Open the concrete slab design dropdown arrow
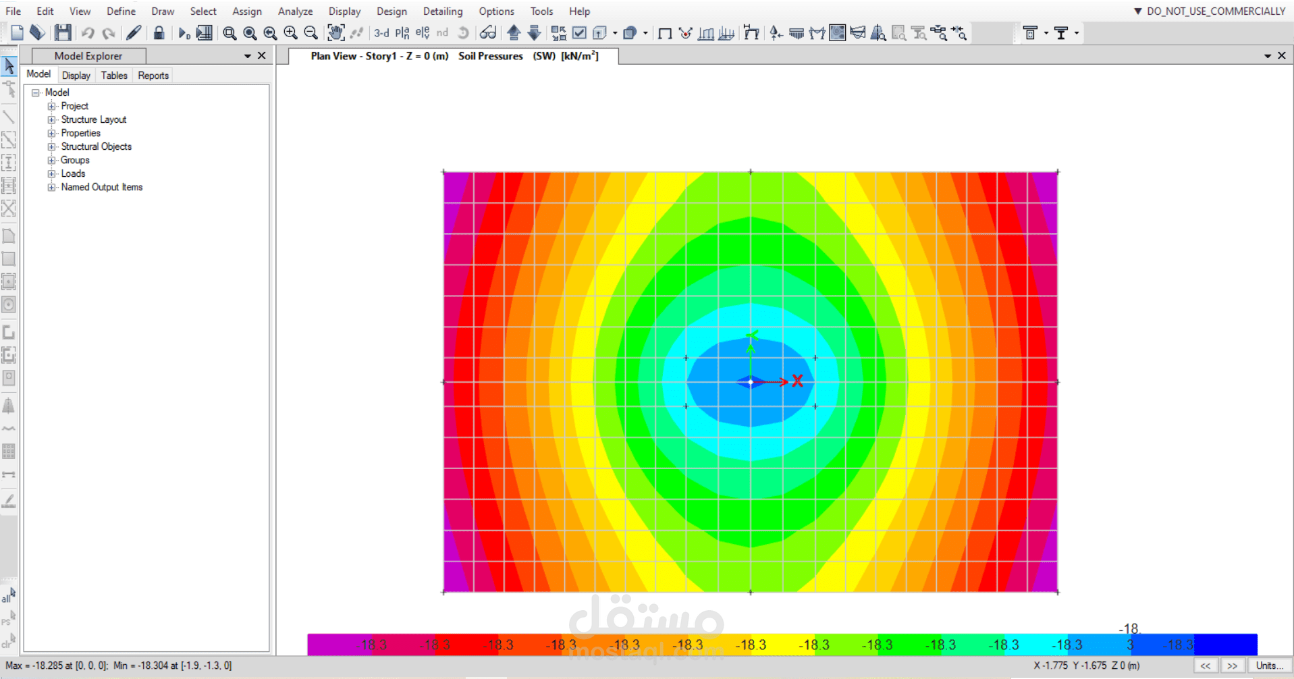This screenshot has height=679, width=1294. pyautogui.click(x=1046, y=32)
